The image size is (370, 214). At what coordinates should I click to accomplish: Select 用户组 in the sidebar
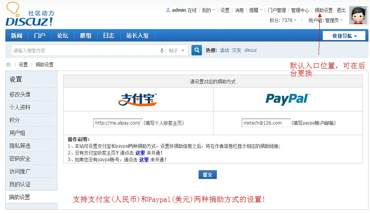coord(17,133)
